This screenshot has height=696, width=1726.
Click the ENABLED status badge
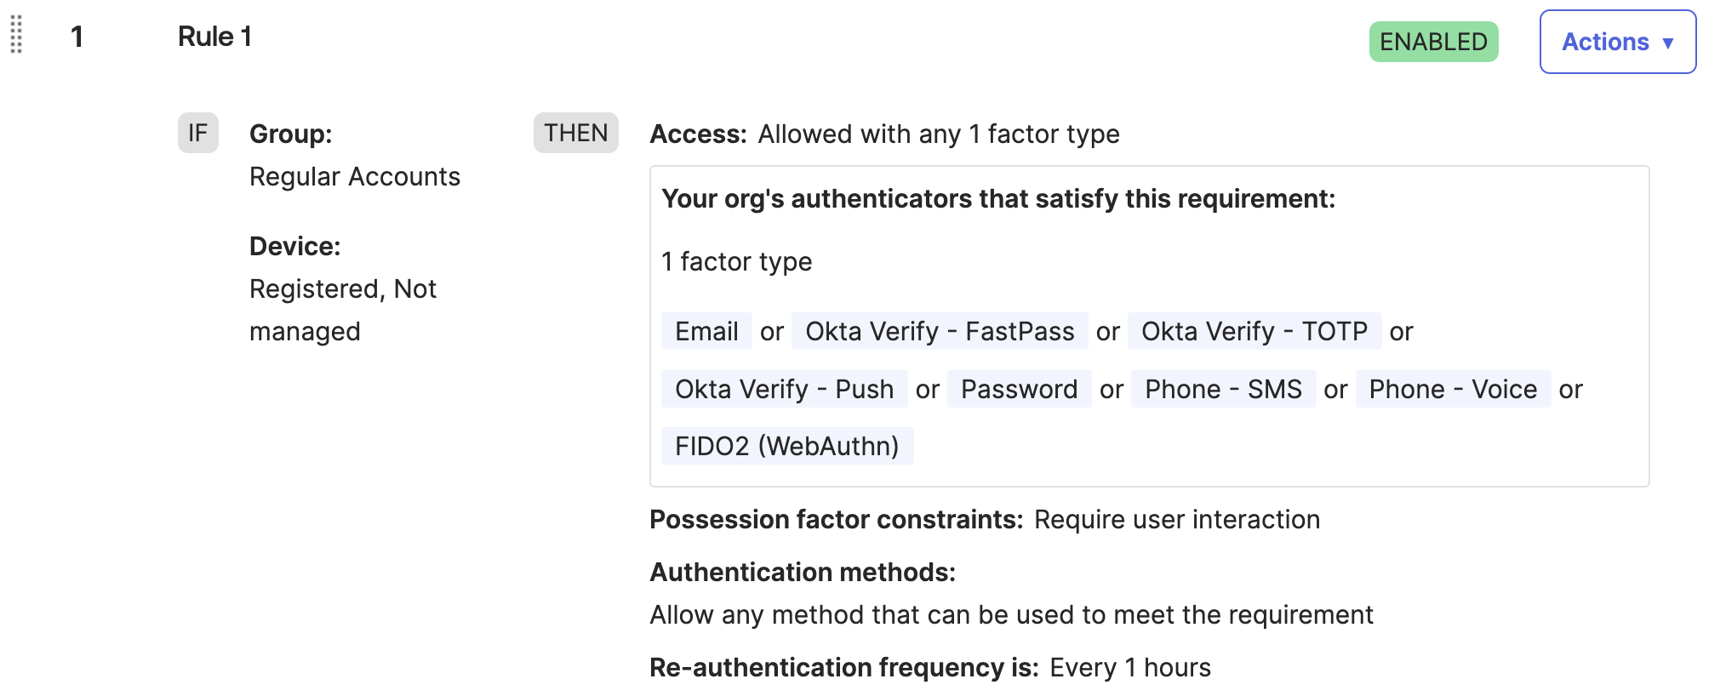pyautogui.click(x=1433, y=41)
